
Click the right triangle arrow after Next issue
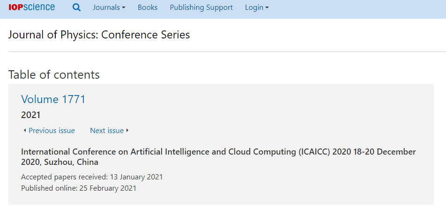127,130
